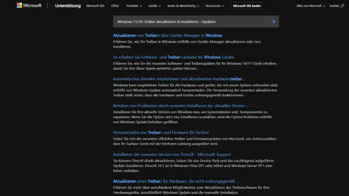Viewport: 349px width, 196px height.
Task: Click the Microsoft logo
Action: click(29, 6)
